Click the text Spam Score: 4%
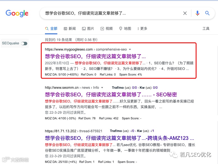 [x=131, y=75]
